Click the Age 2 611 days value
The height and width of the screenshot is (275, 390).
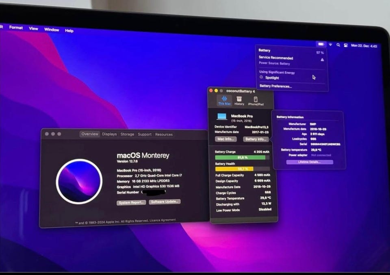coord(317,134)
